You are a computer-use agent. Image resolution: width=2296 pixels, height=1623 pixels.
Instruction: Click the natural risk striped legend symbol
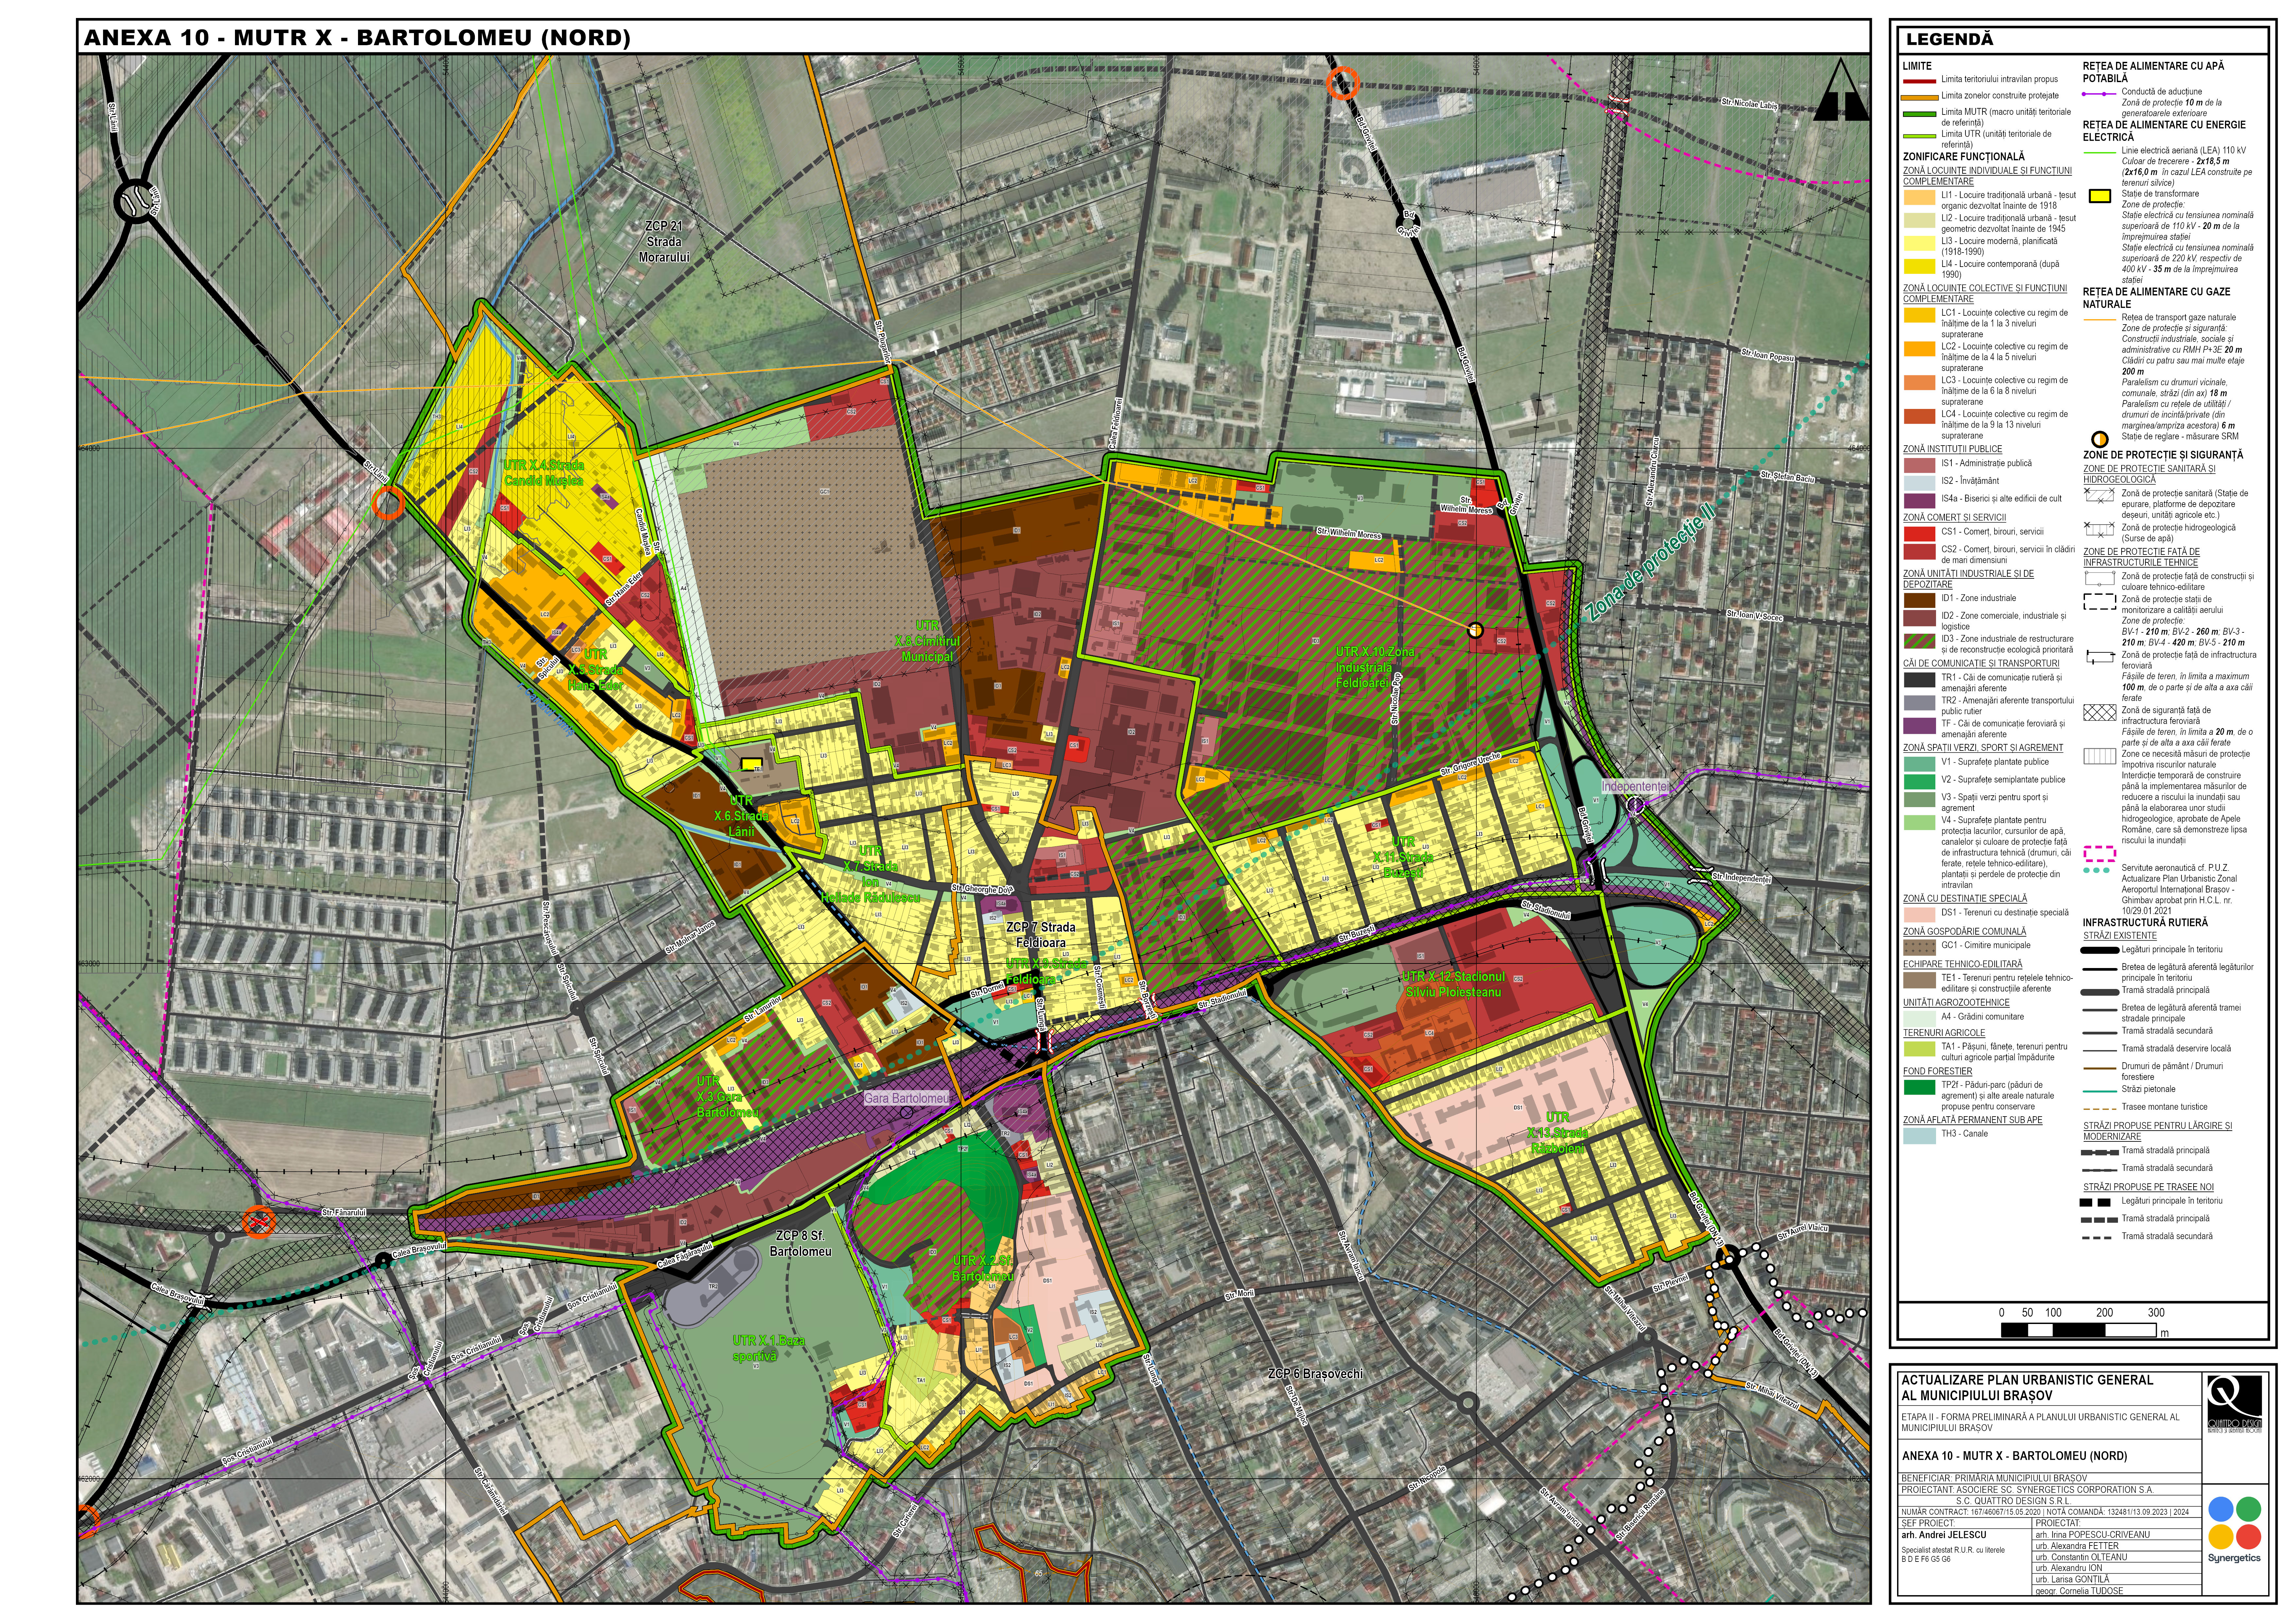(x=2100, y=756)
